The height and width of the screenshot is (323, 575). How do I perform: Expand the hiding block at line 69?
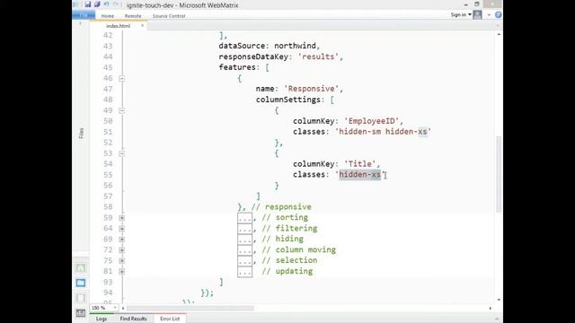122,240
